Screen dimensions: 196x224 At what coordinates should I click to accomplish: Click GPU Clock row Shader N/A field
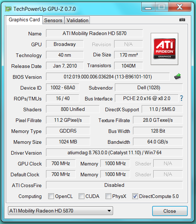(168, 163)
